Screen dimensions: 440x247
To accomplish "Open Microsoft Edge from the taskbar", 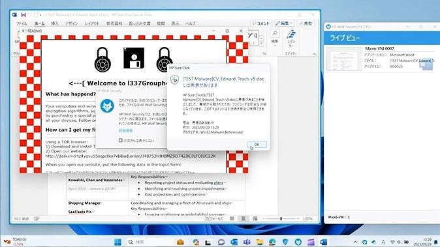I will pos(272,242).
